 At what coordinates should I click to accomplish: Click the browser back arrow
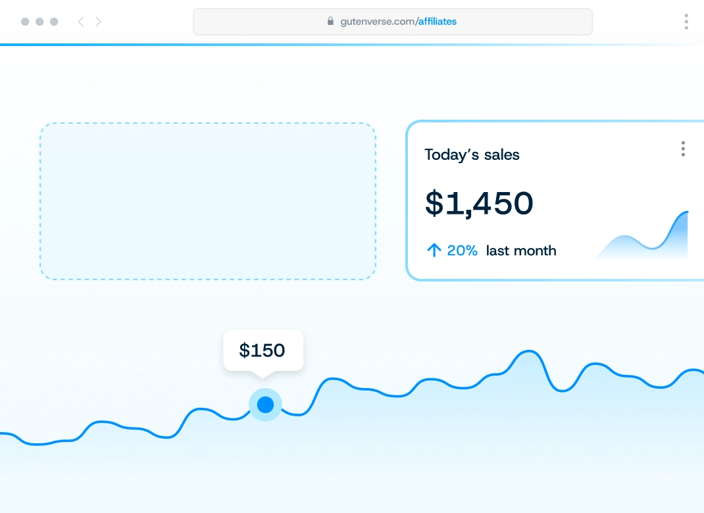click(81, 22)
